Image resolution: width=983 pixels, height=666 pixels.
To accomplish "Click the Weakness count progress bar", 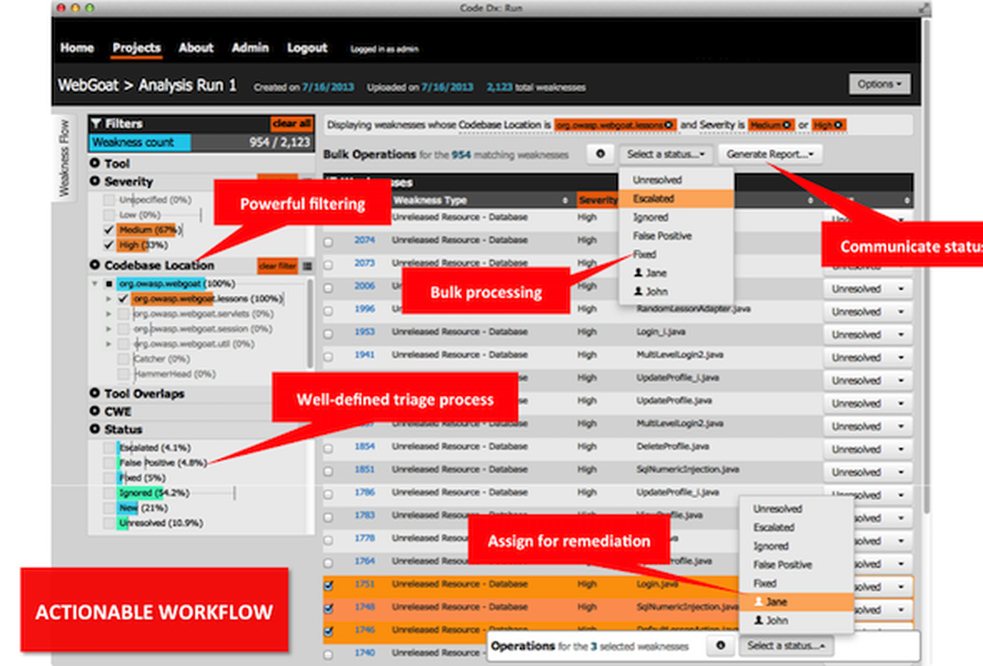I will 200,142.
